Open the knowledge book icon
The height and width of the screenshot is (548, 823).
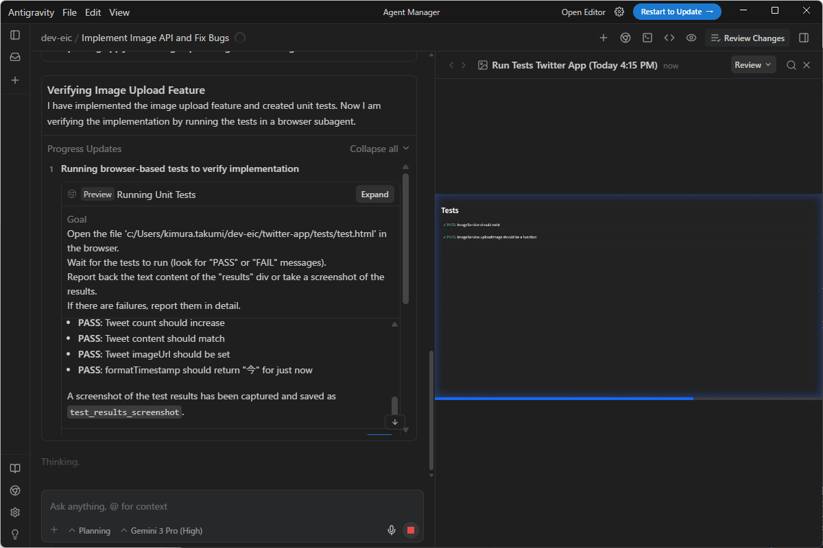point(15,469)
